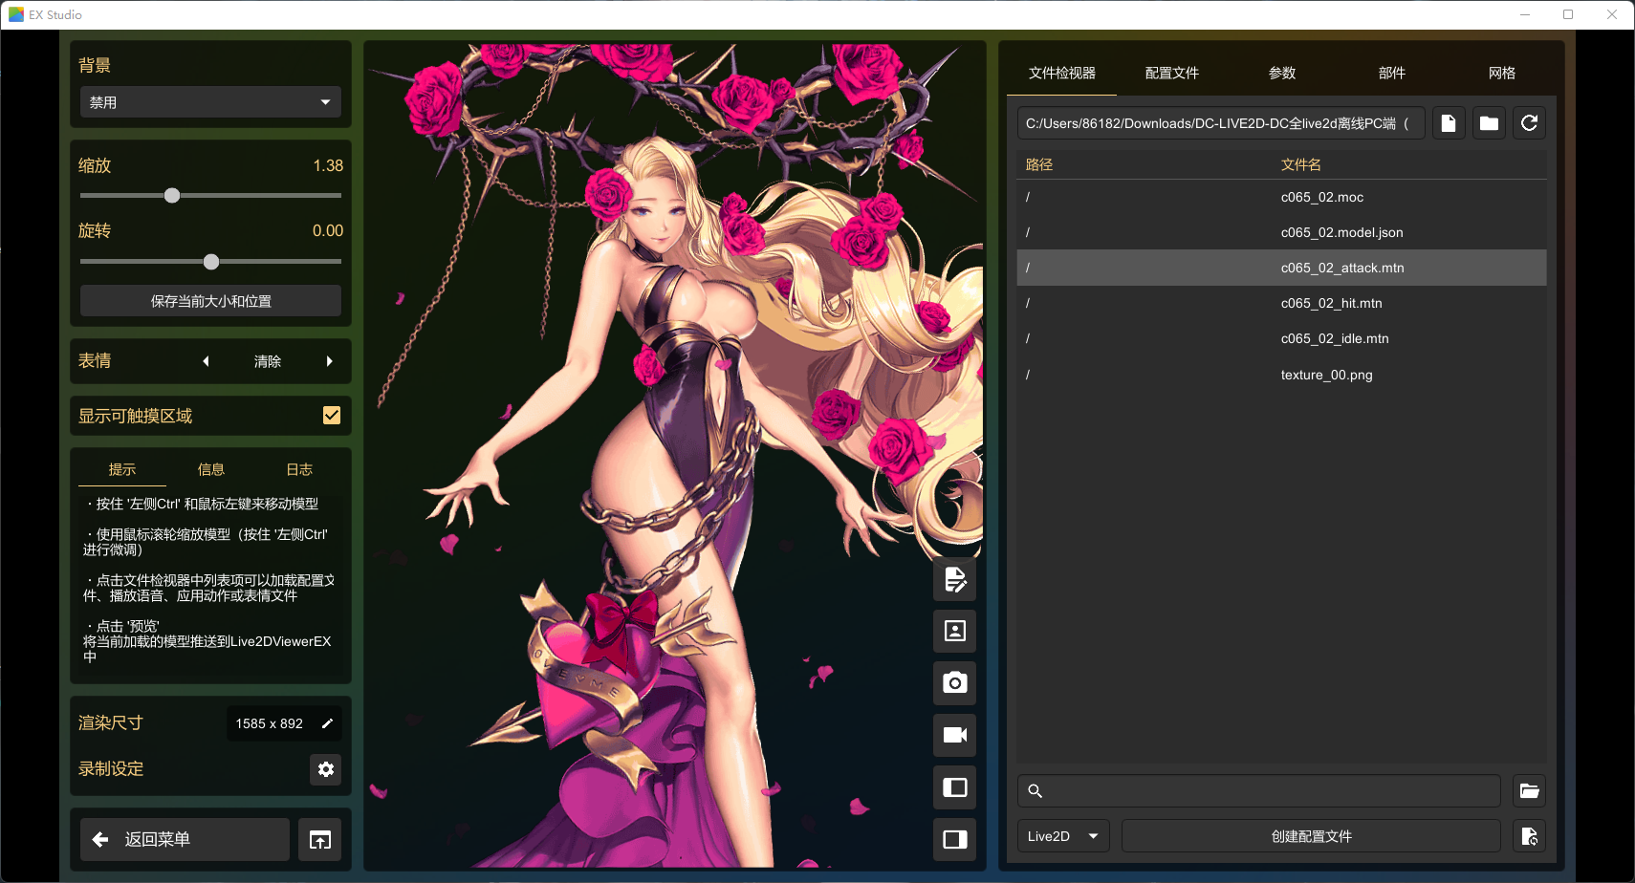Hide the left panel layout icon
Viewport: 1635px width, 883px height.
pyautogui.click(x=954, y=787)
